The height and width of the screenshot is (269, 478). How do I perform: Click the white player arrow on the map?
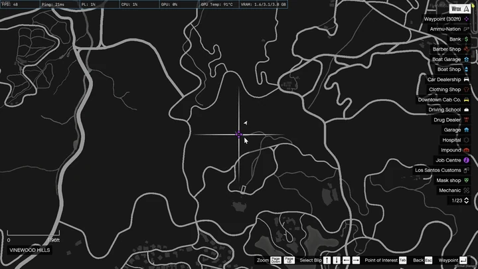tap(246, 123)
